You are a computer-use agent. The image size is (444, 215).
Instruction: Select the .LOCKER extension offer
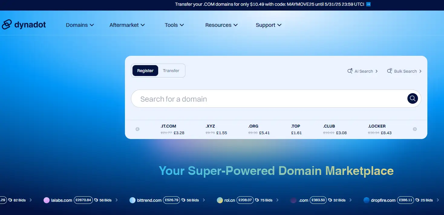point(380,129)
